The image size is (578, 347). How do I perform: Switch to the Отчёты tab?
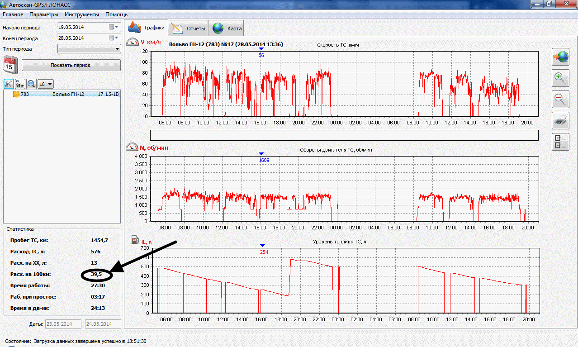189,29
